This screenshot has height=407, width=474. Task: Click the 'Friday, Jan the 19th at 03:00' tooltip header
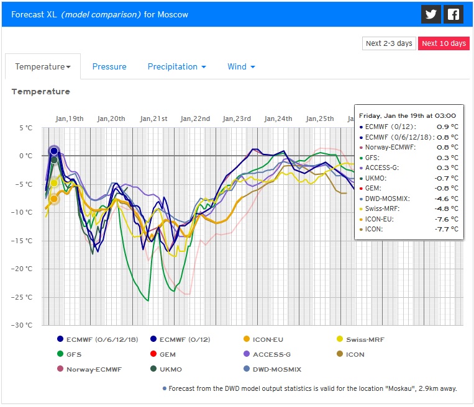tap(408, 115)
